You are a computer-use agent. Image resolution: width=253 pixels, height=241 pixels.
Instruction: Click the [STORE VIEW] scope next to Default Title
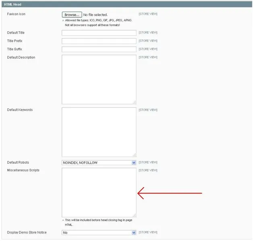coord(148,33)
